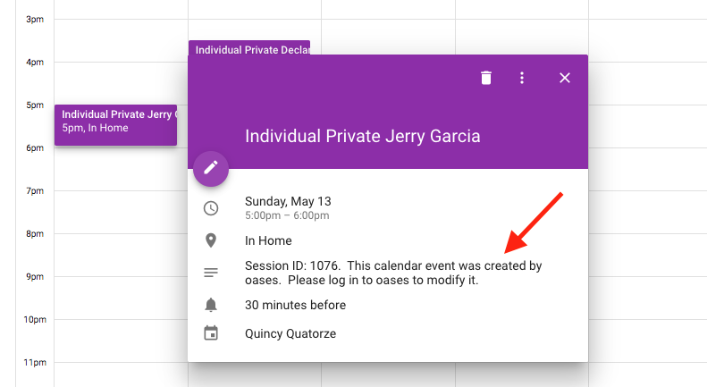This screenshot has height=387, width=707.
Task: Open the Individual Private Jerry 5pm calendar event
Action: tap(116, 125)
